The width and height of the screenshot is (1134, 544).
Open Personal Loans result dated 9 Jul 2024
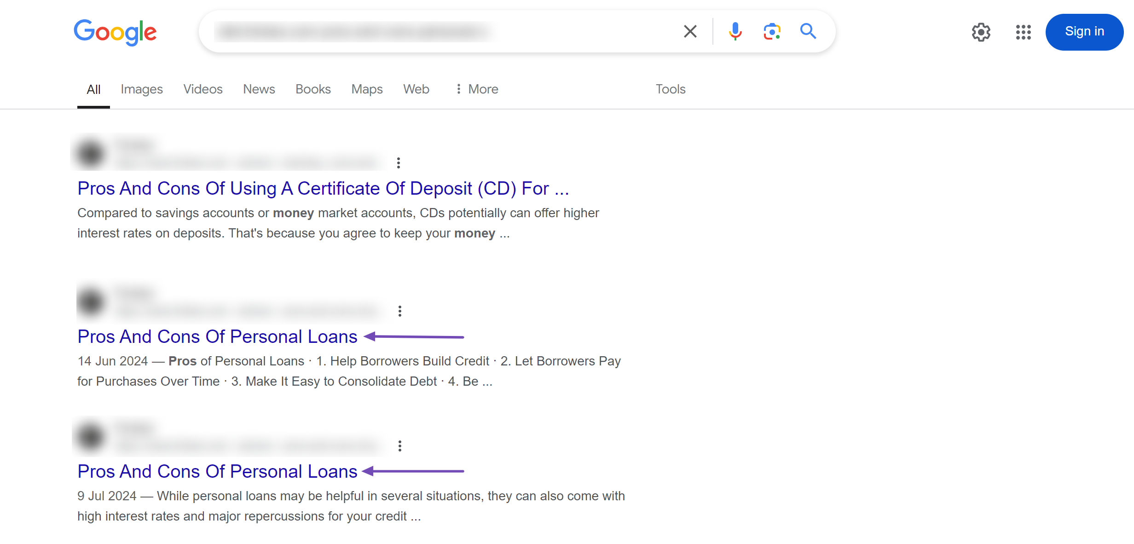pyautogui.click(x=217, y=472)
